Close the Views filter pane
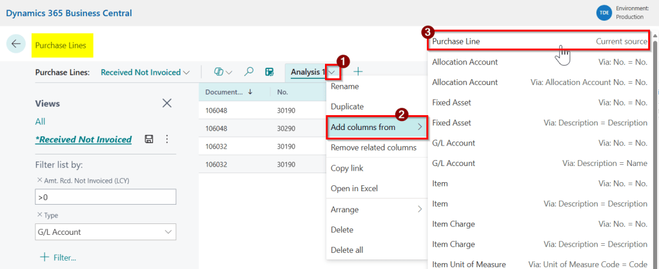This screenshot has width=659, height=269. [x=167, y=103]
